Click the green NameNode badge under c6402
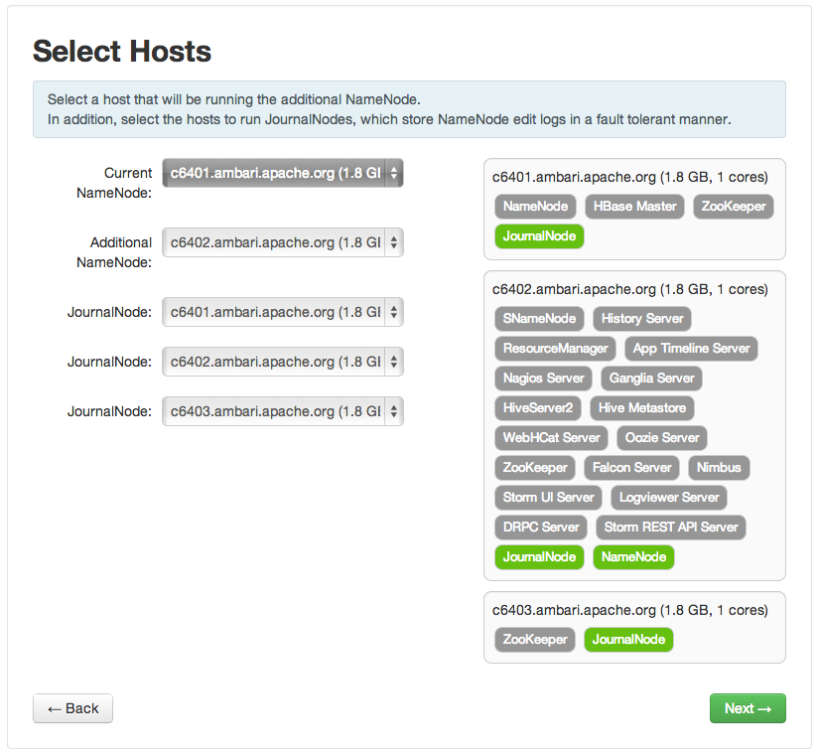818x754 pixels. [633, 557]
